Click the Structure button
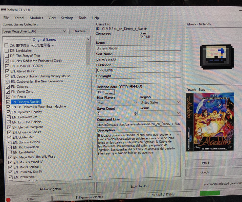The image size is (242, 202). point(79,31)
